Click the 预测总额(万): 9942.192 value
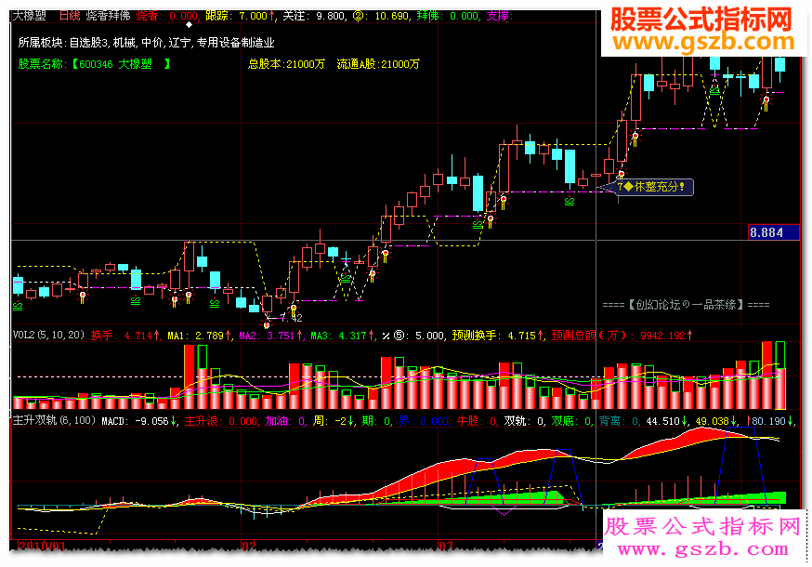 tap(622, 336)
